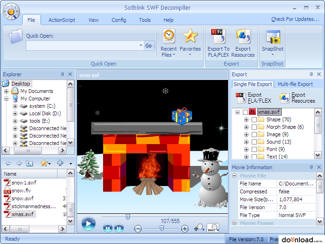Take a SnapShot from ribbon
325x244 pixels.
pyautogui.click(x=273, y=43)
